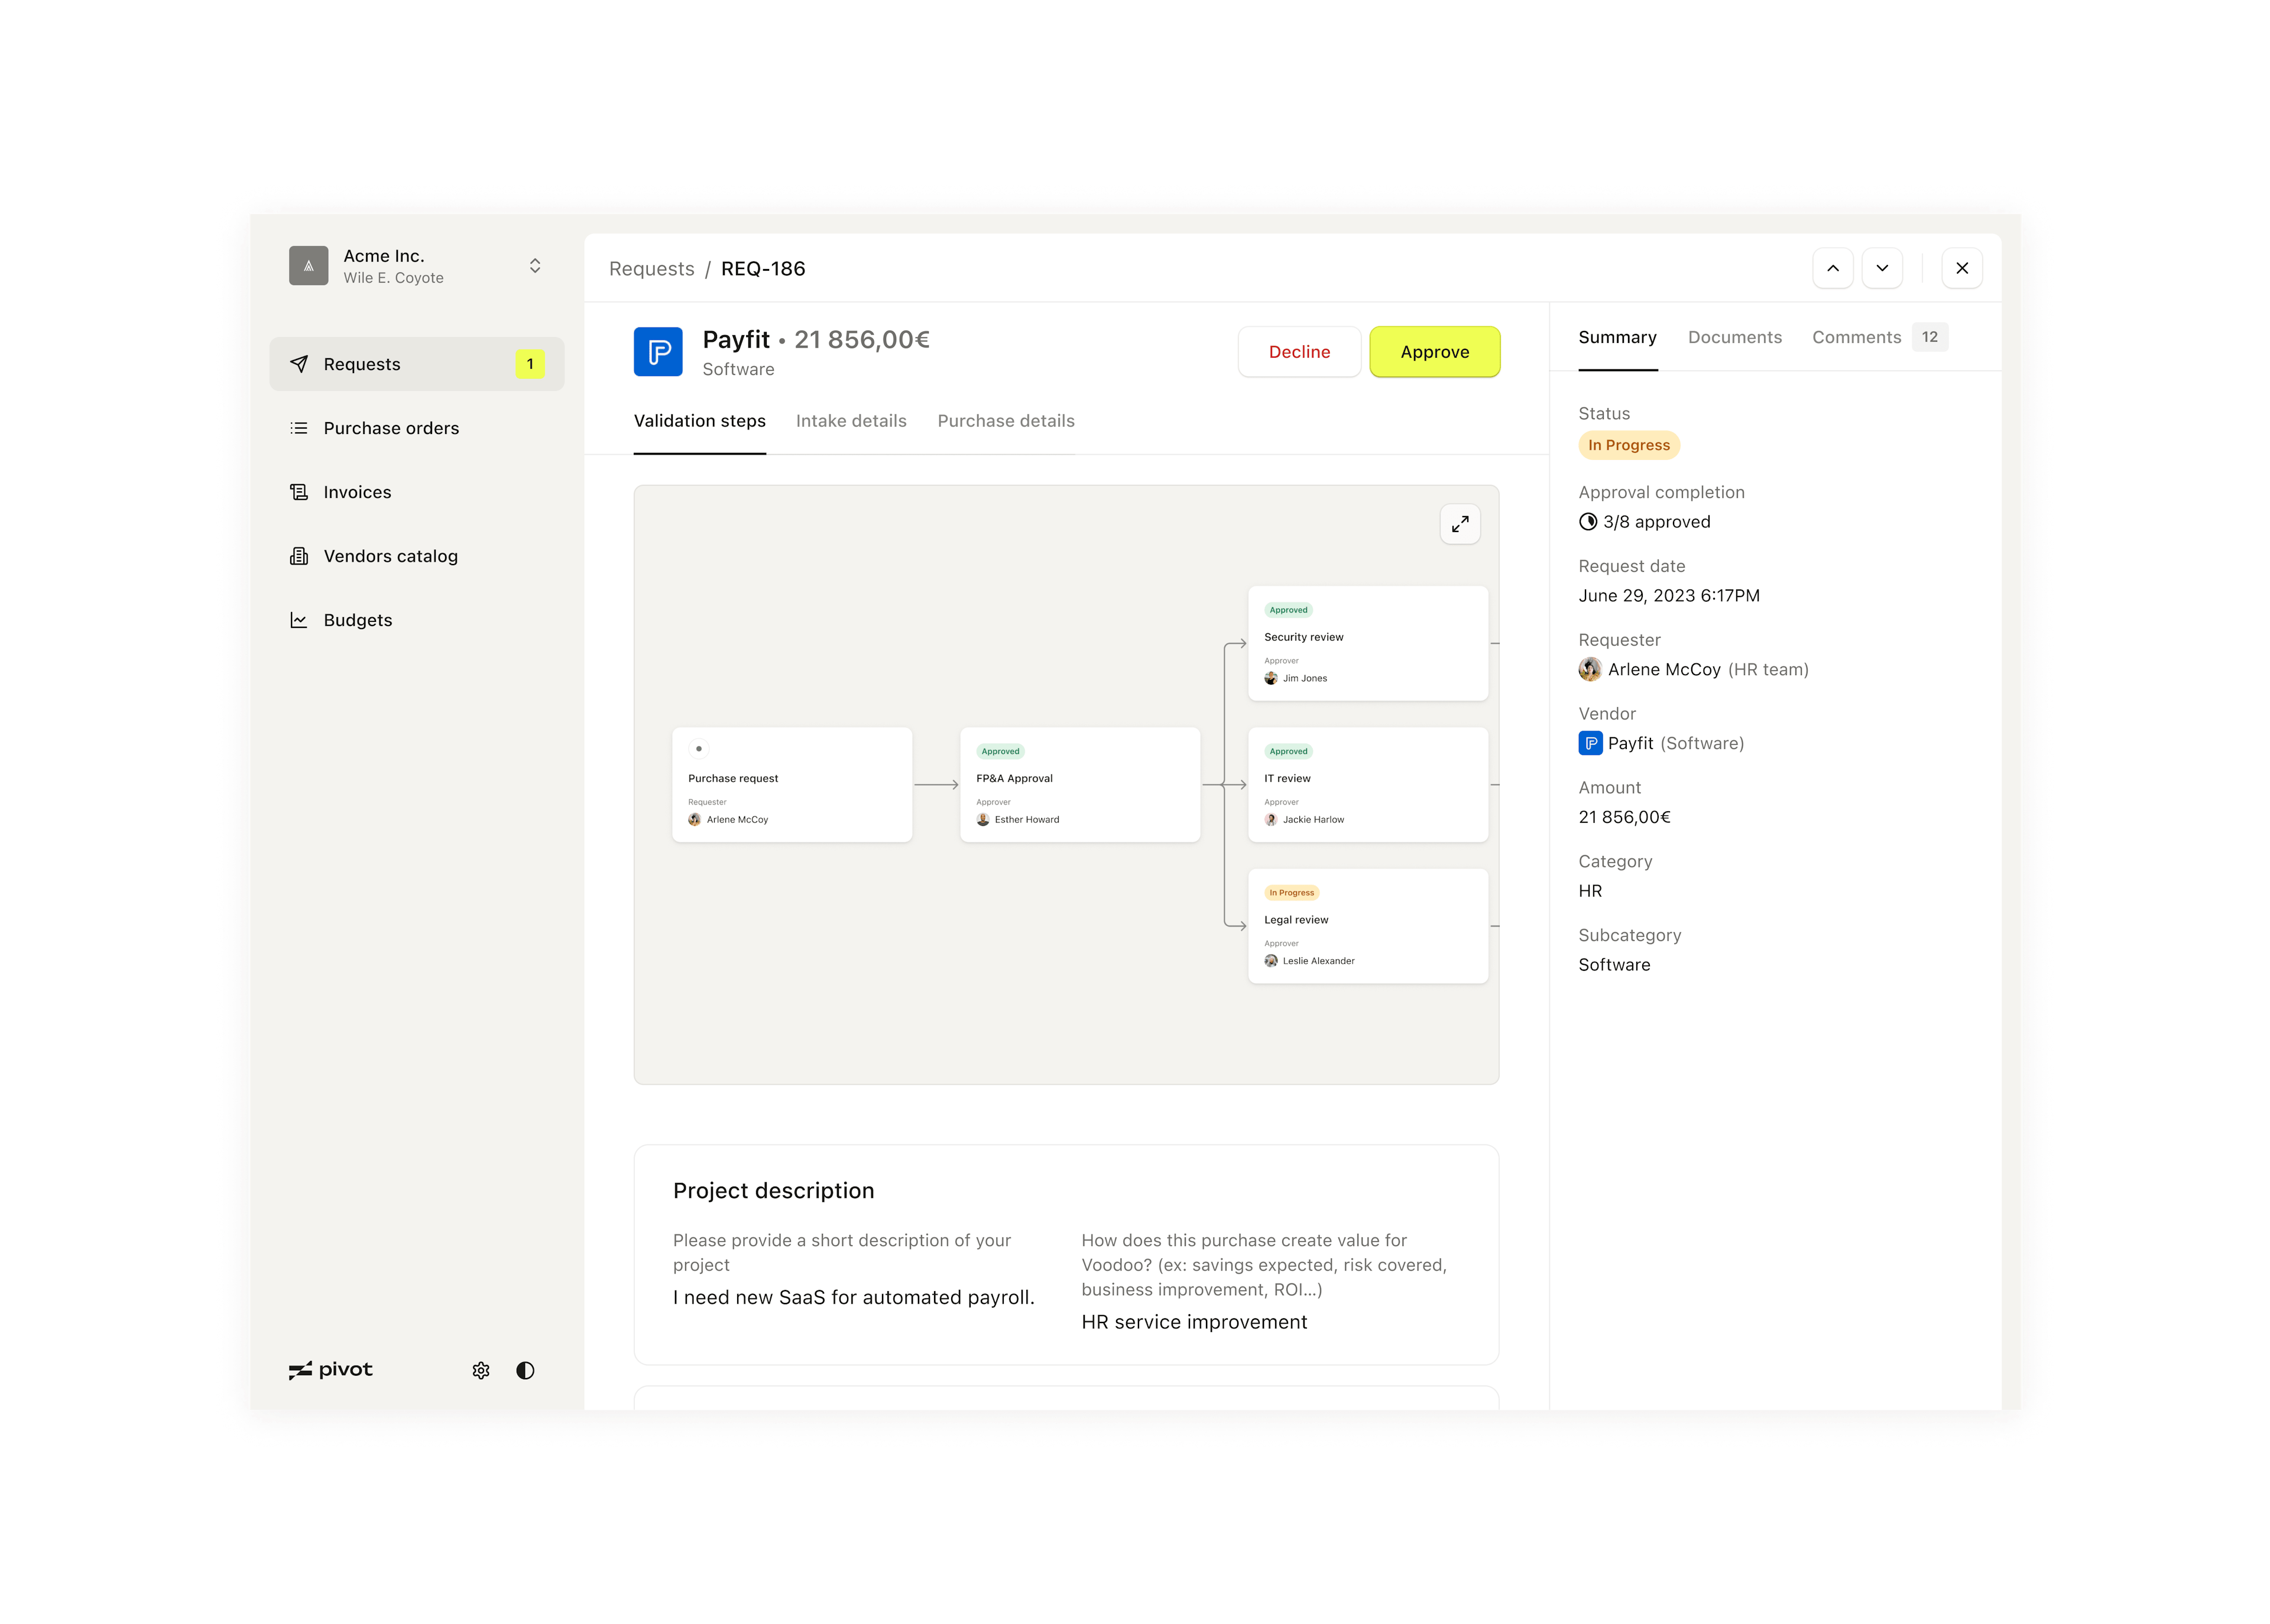Open Budgets chart icon in sidebar
The image size is (2270, 1624).
pos(299,620)
